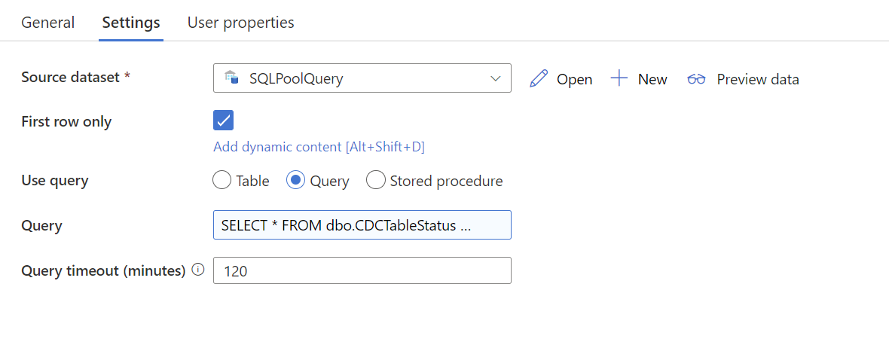Image resolution: width=889 pixels, height=345 pixels.
Task: Open the SQLPoolQuery dataset combo box
Action: (x=362, y=78)
